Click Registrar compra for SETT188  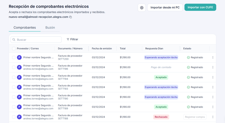pyautogui.click(x=195, y=117)
